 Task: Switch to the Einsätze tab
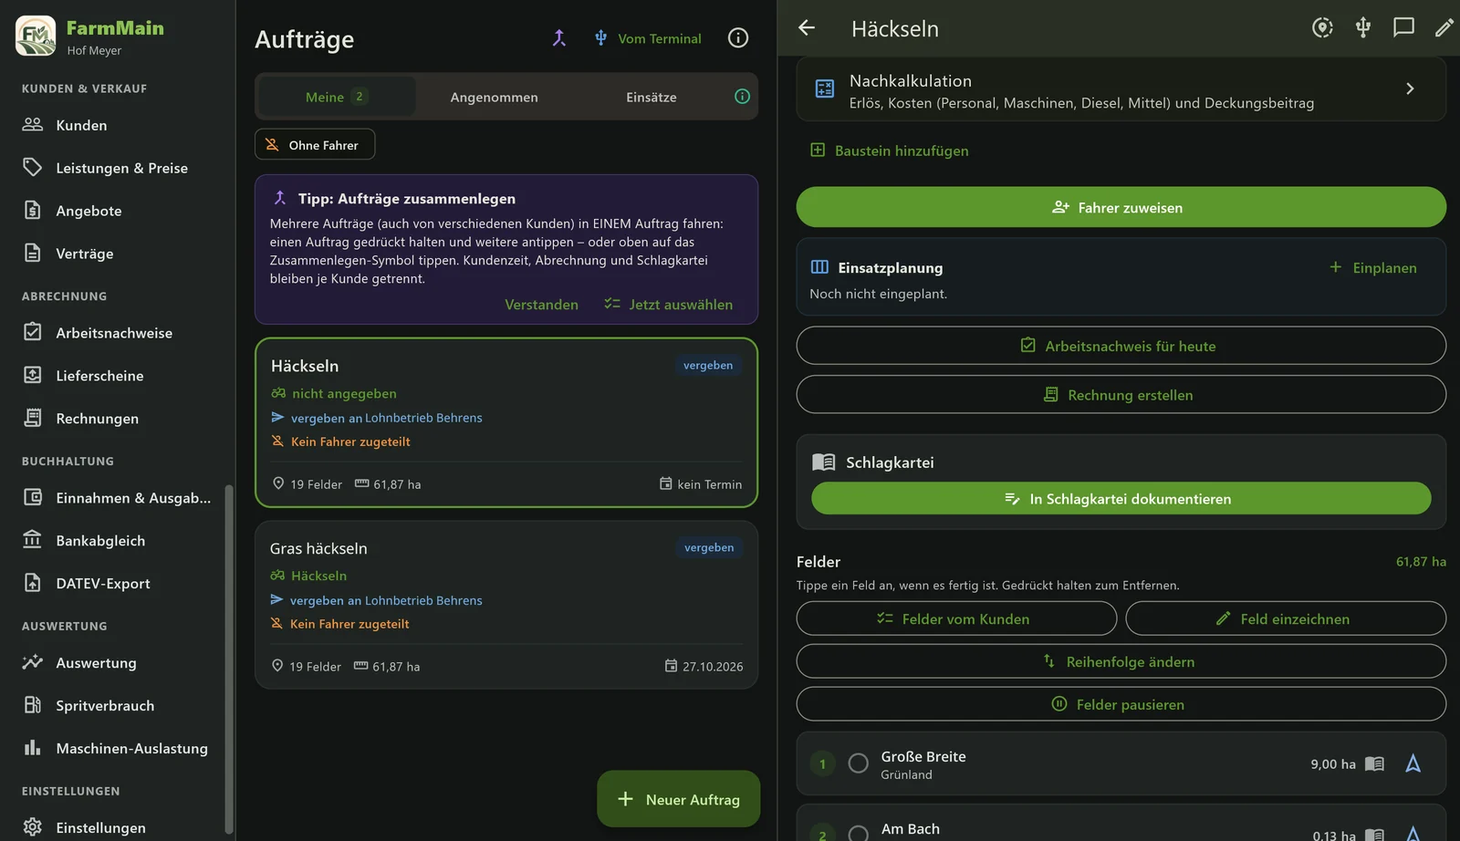point(652,97)
